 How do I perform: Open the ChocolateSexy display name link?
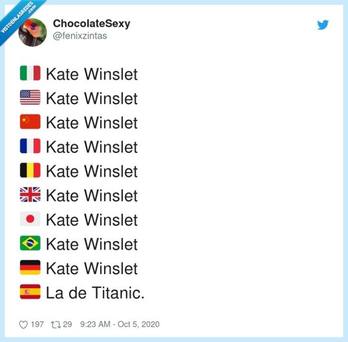pos(91,24)
